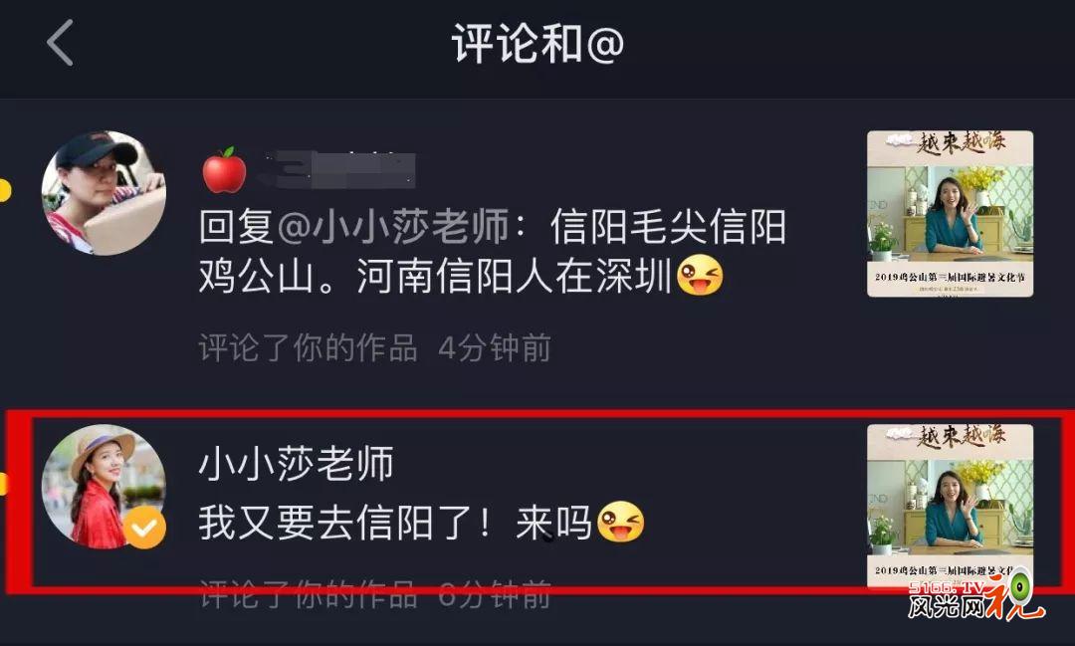Tap 评论了你的作品 4分钟前 label
Screen dimensions: 1075x646
pyautogui.click(x=375, y=348)
